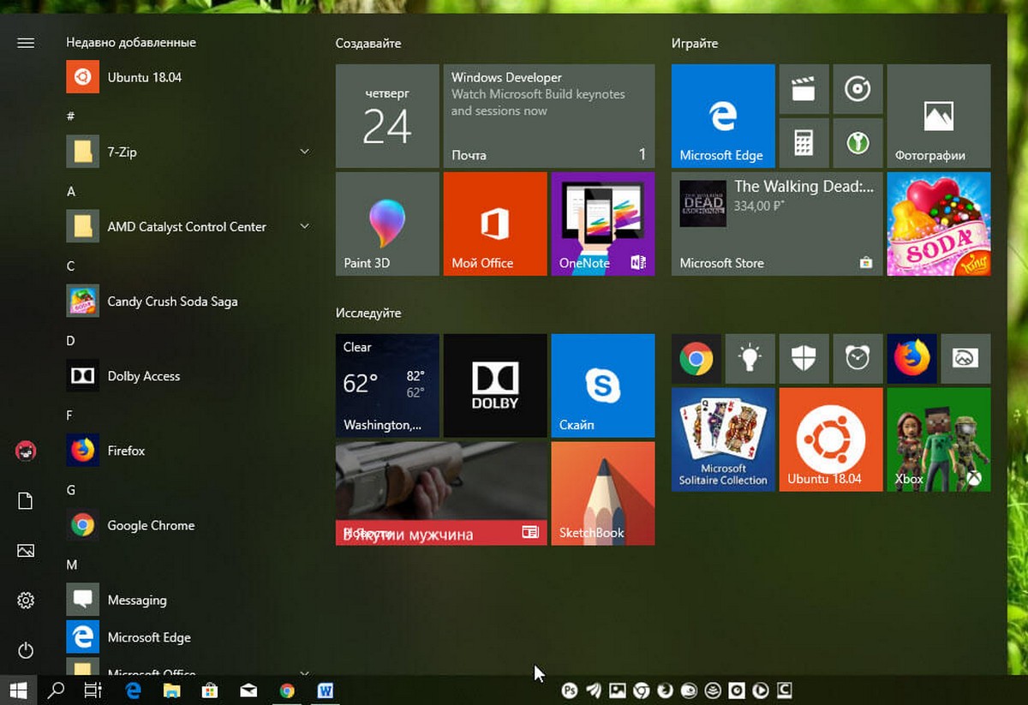1028x705 pixels.
Task: Open Documents from Start sidebar
Action: (26, 501)
